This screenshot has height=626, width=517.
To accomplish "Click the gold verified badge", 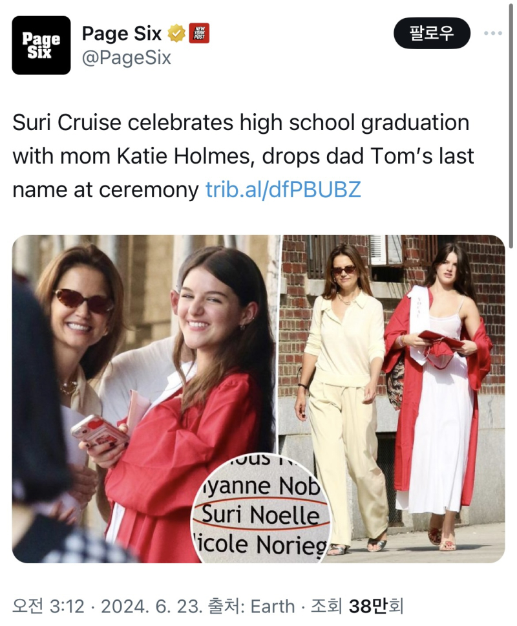I will pyautogui.click(x=176, y=34).
